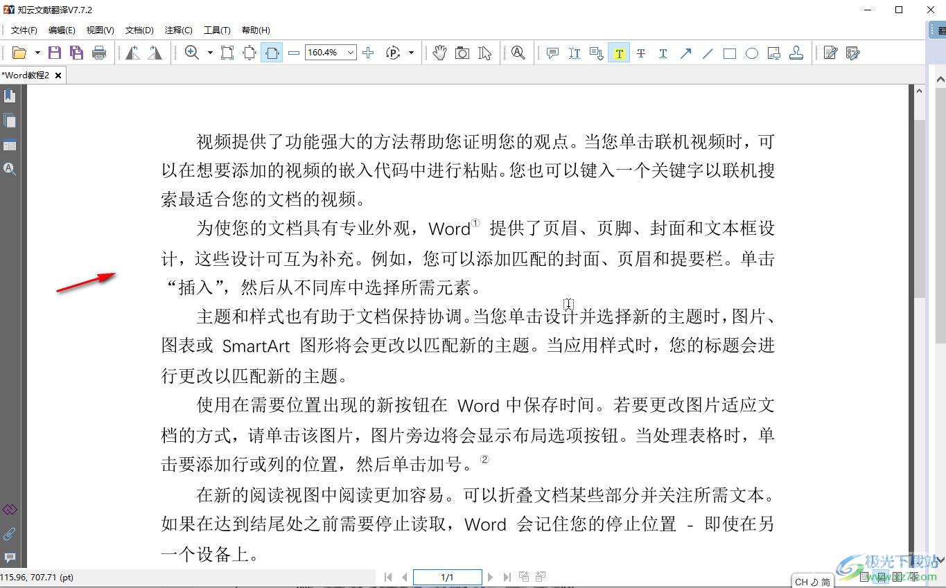Open the 帮助(H) menu
Image resolution: width=946 pixels, height=588 pixels.
click(x=256, y=30)
